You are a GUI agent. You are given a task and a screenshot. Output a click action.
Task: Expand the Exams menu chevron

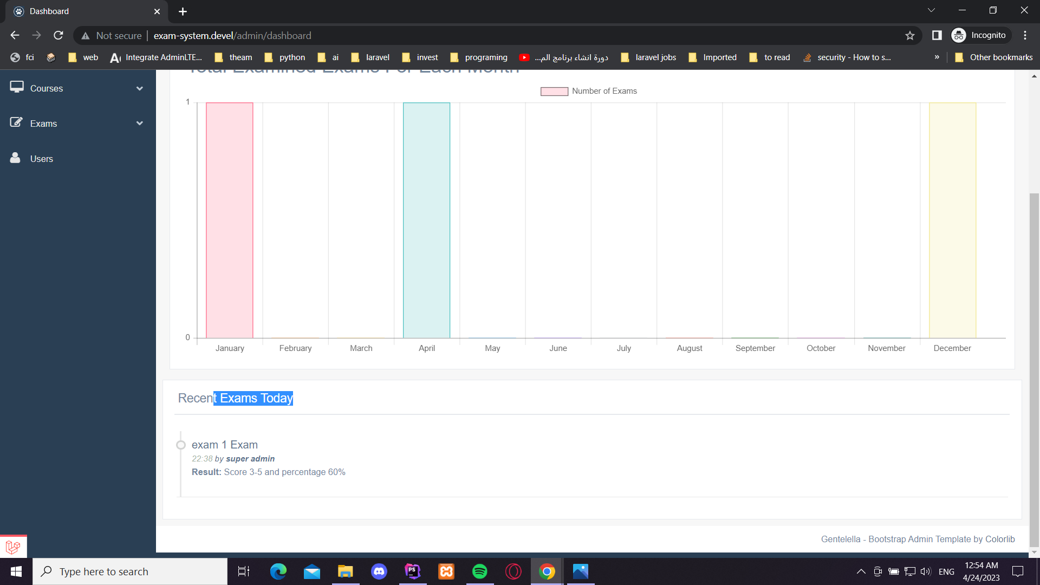tap(140, 123)
